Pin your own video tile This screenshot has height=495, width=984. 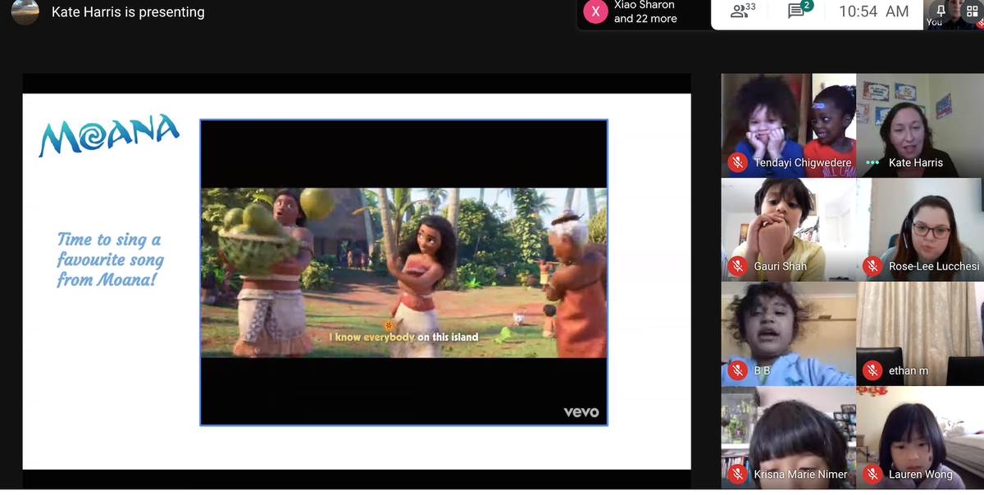click(941, 9)
